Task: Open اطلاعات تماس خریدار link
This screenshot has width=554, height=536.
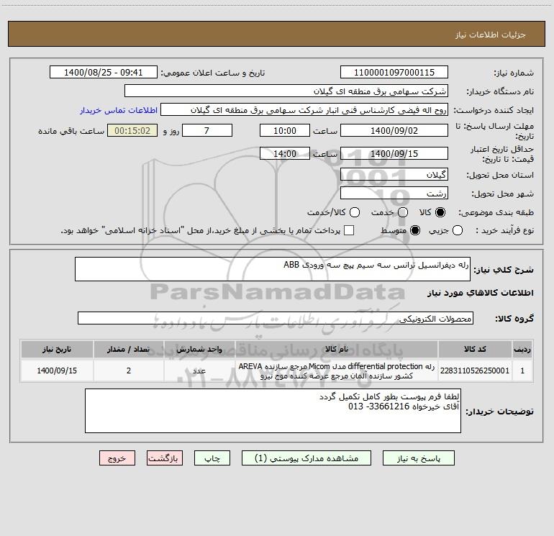Action: pyautogui.click(x=119, y=110)
